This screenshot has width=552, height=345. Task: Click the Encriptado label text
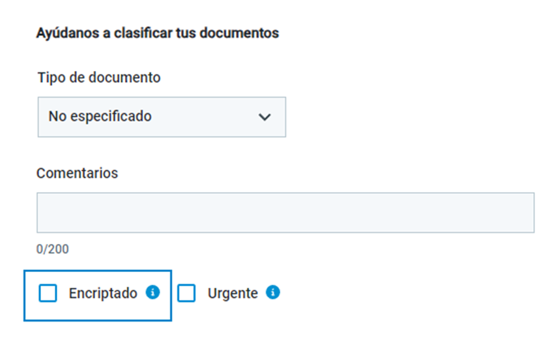103,294
